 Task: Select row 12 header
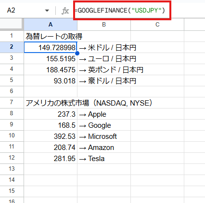click(12, 158)
